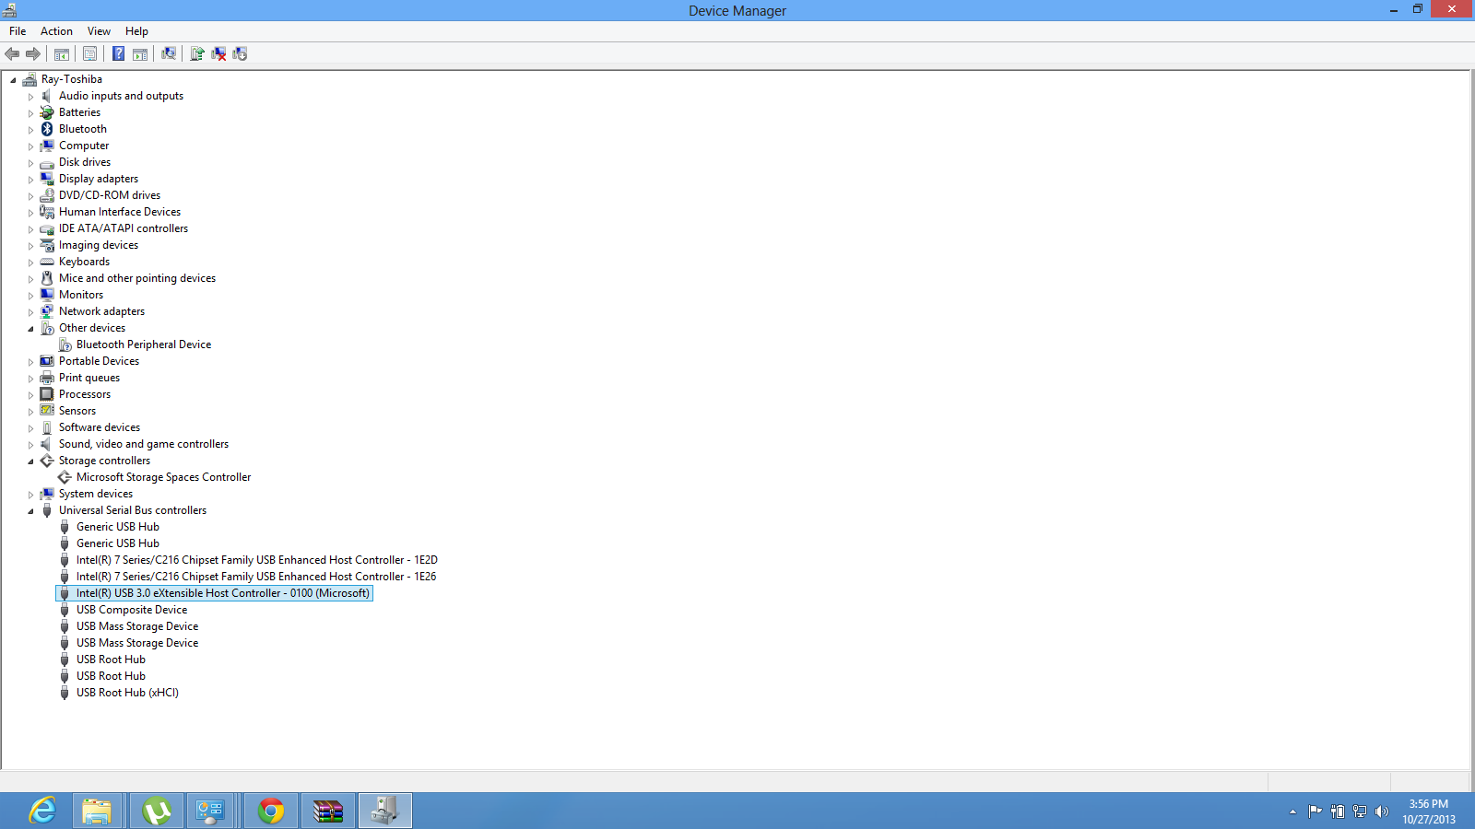This screenshot has width=1475, height=829.
Task: Select IDE ATA/ATAPI controllers category
Action: click(x=124, y=228)
